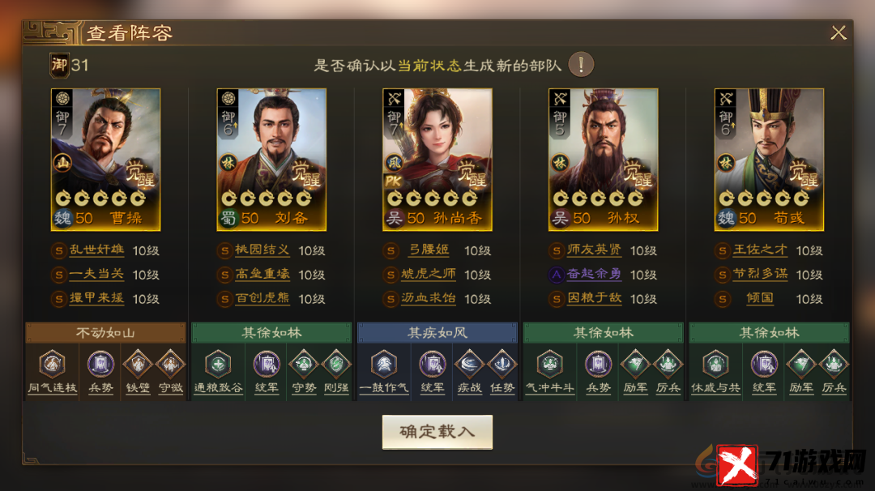Click the exclamation mark info icon

(x=581, y=65)
